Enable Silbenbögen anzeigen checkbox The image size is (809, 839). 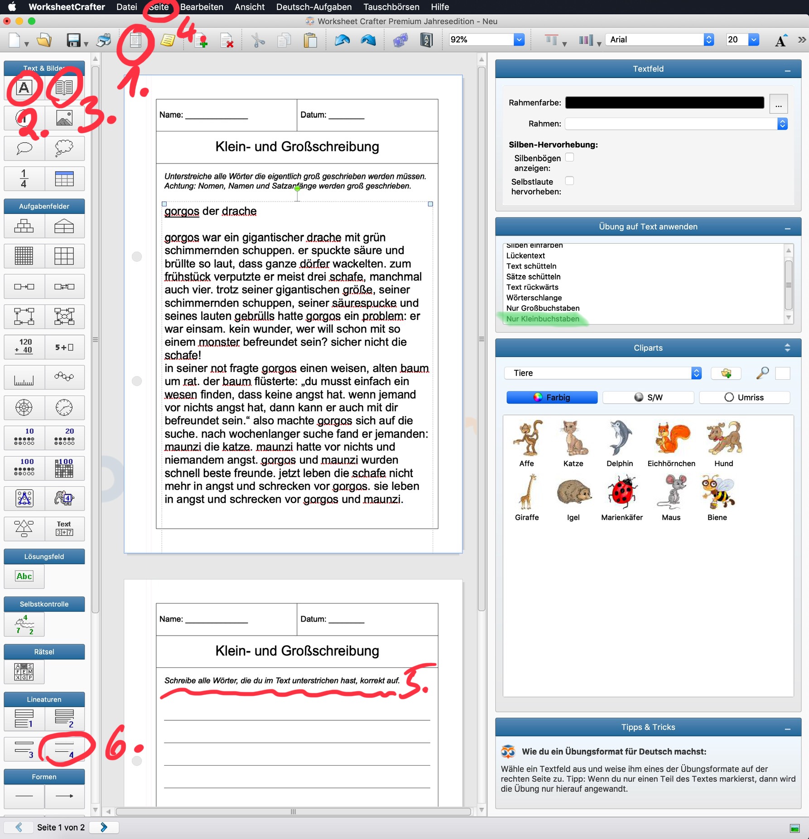569,157
